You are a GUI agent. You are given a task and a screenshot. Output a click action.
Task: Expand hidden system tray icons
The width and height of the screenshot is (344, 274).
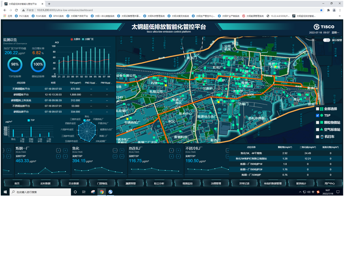point(300,192)
